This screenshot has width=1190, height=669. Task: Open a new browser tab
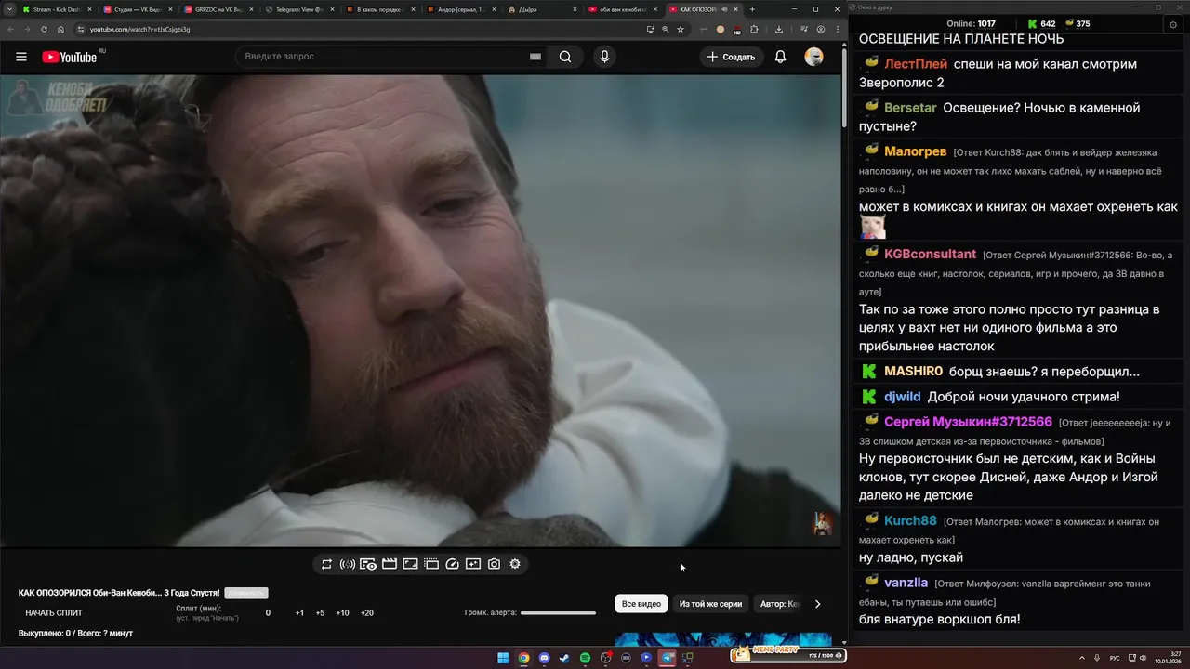click(752, 9)
